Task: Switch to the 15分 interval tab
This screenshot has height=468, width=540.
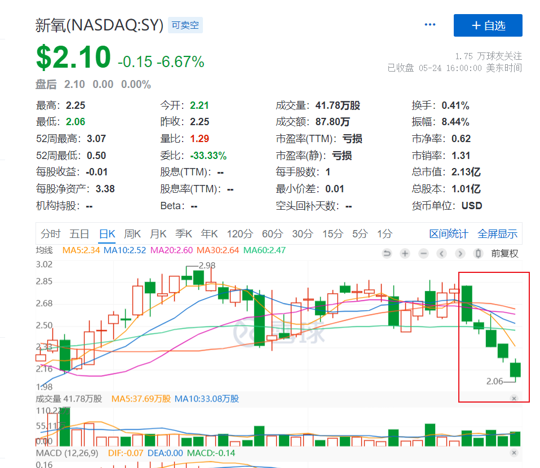Action: pos(333,234)
